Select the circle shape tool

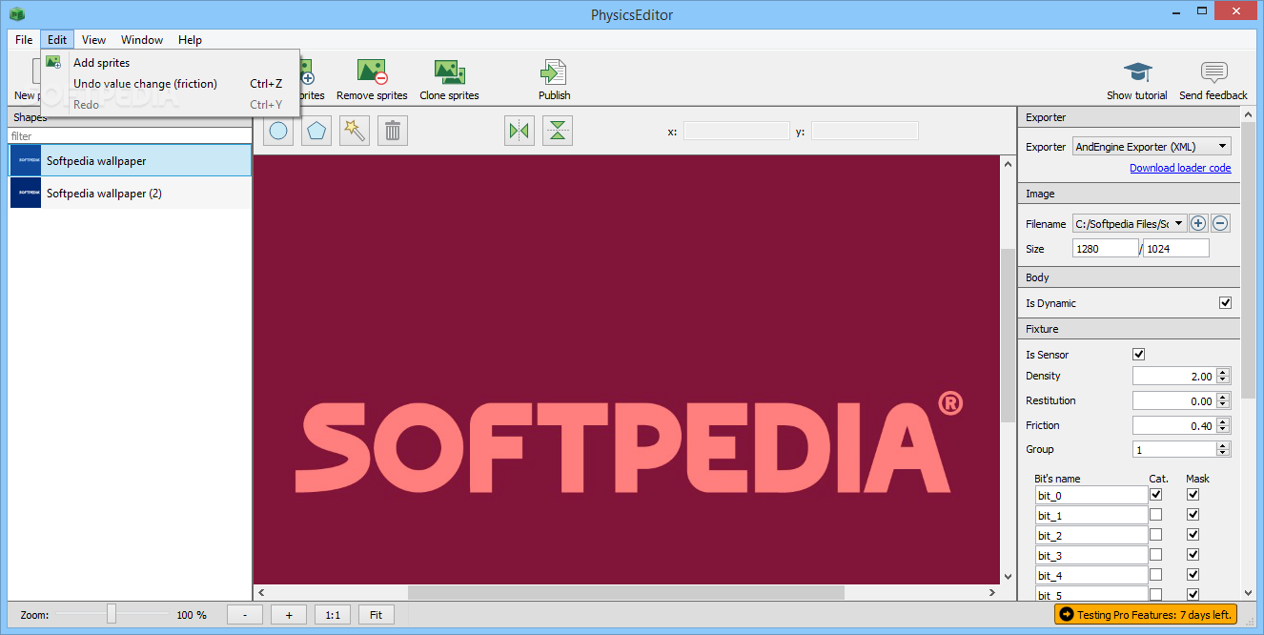279,131
